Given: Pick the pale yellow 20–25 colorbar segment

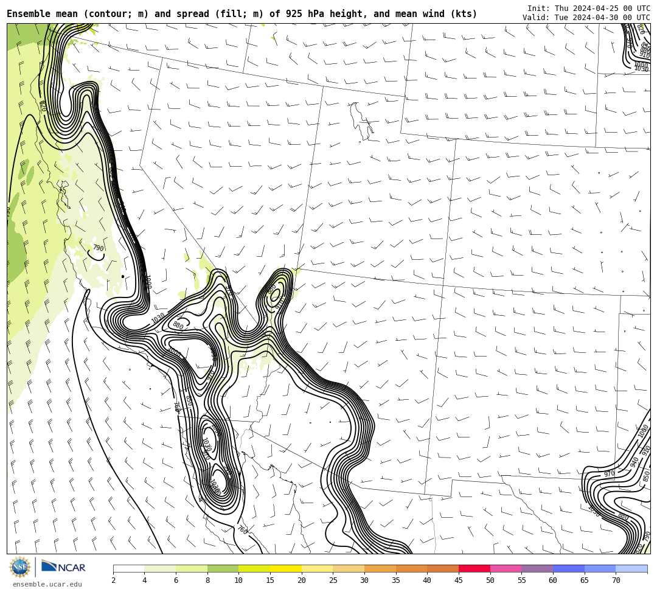Looking at the screenshot, I should click(317, 568).
